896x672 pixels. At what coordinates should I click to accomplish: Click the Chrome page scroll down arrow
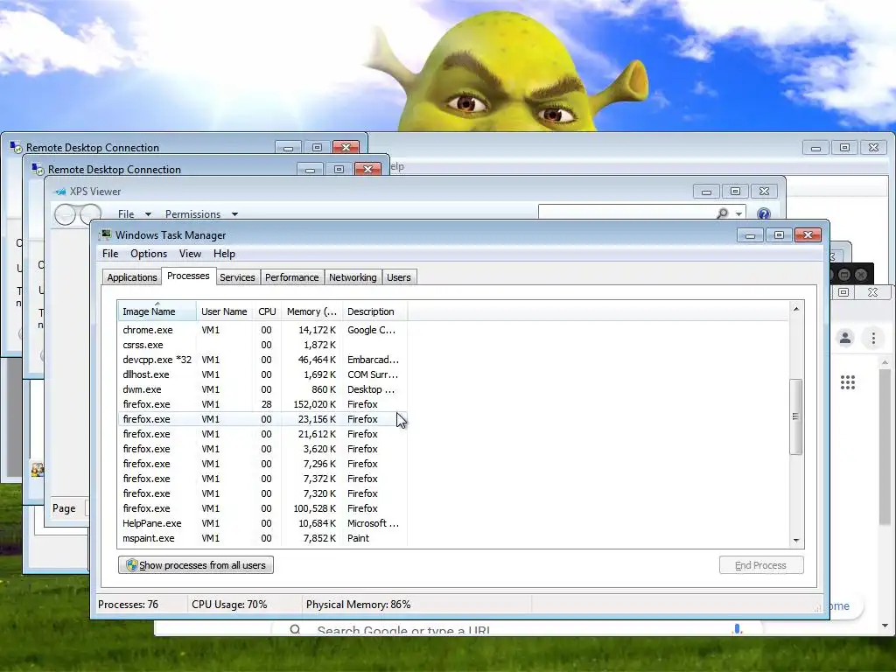[x=885, y=626]
